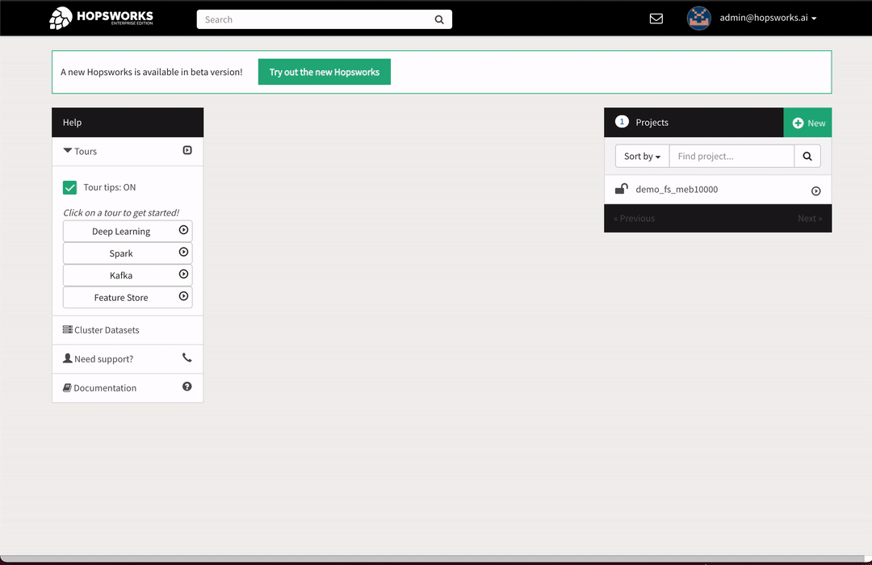Viewport: 872px width, 565px height.
Task: Click the Try out the new Hopsworks button
Action: coord(324,71)
